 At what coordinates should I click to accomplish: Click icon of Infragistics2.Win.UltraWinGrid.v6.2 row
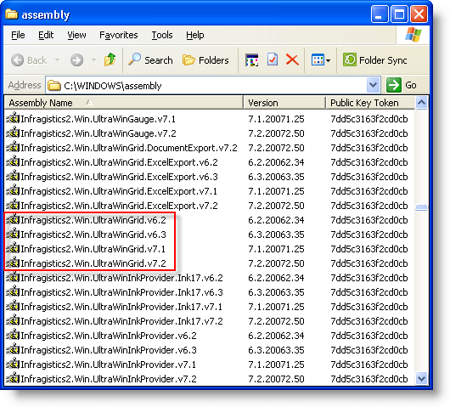pyautogui.click(x=13, y=219)
